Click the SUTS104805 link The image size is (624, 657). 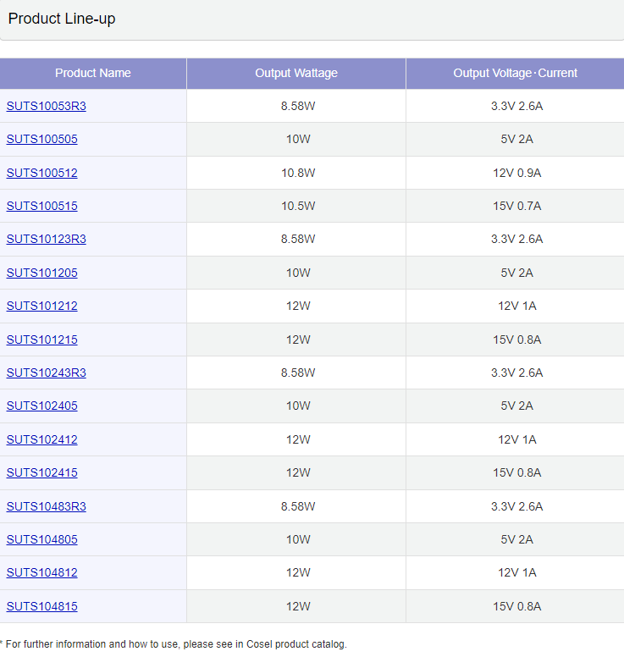pyautogui.click(x=41, y=539)
